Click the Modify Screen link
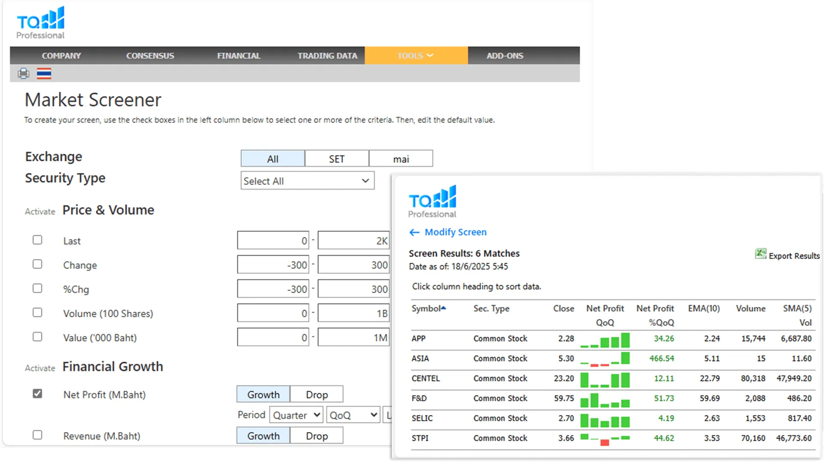Image resolution: width=824 pixels, height=463 pixels. tap(455, 232)
